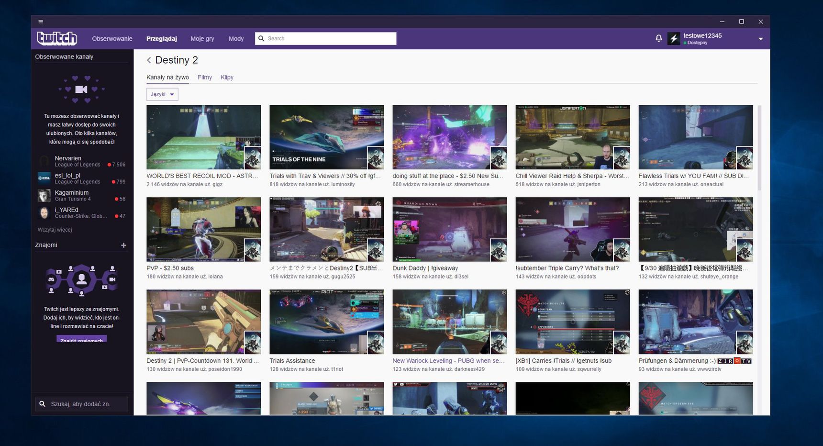The height and width of the screenshot is (446, 823).
Task: Open Chill Viewer Raid Help thumbnail
Action: (573, 137)
